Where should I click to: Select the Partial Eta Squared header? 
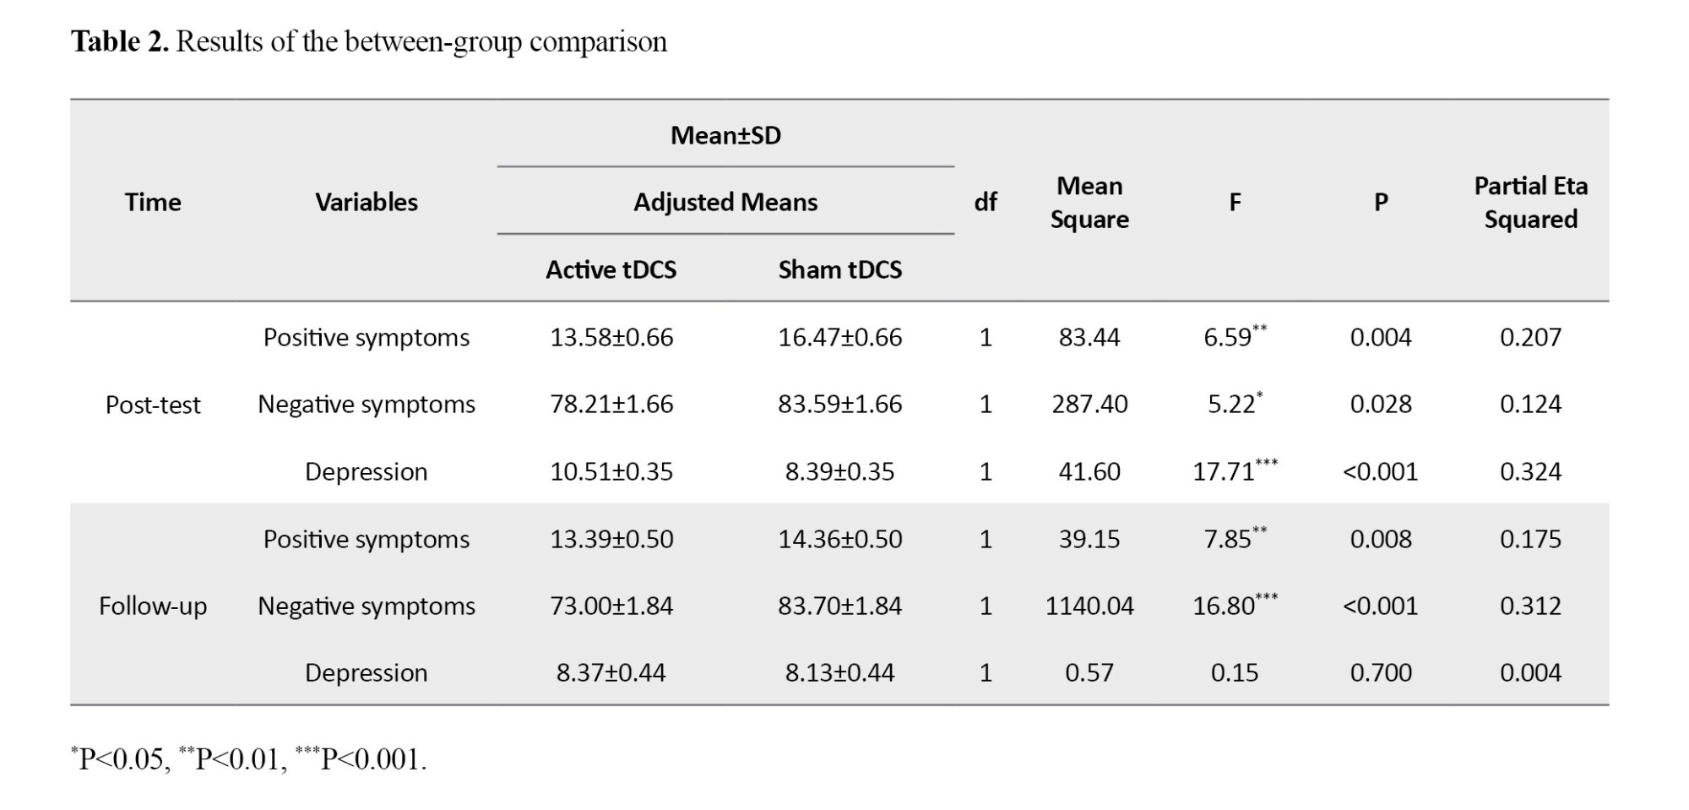[x=1530, y=203]
